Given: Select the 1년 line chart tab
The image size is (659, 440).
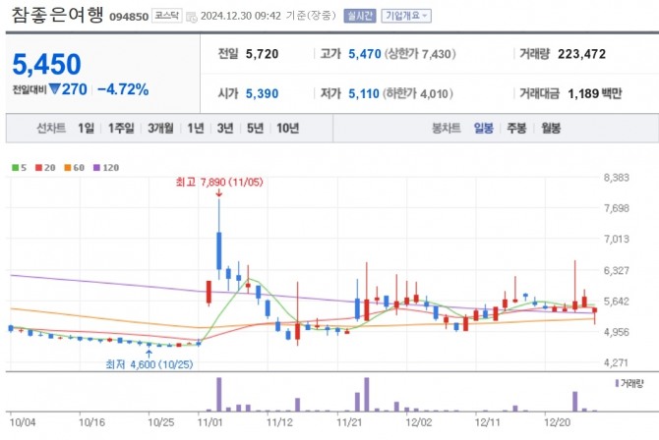Looking at the screenshot, I should 196,128.
